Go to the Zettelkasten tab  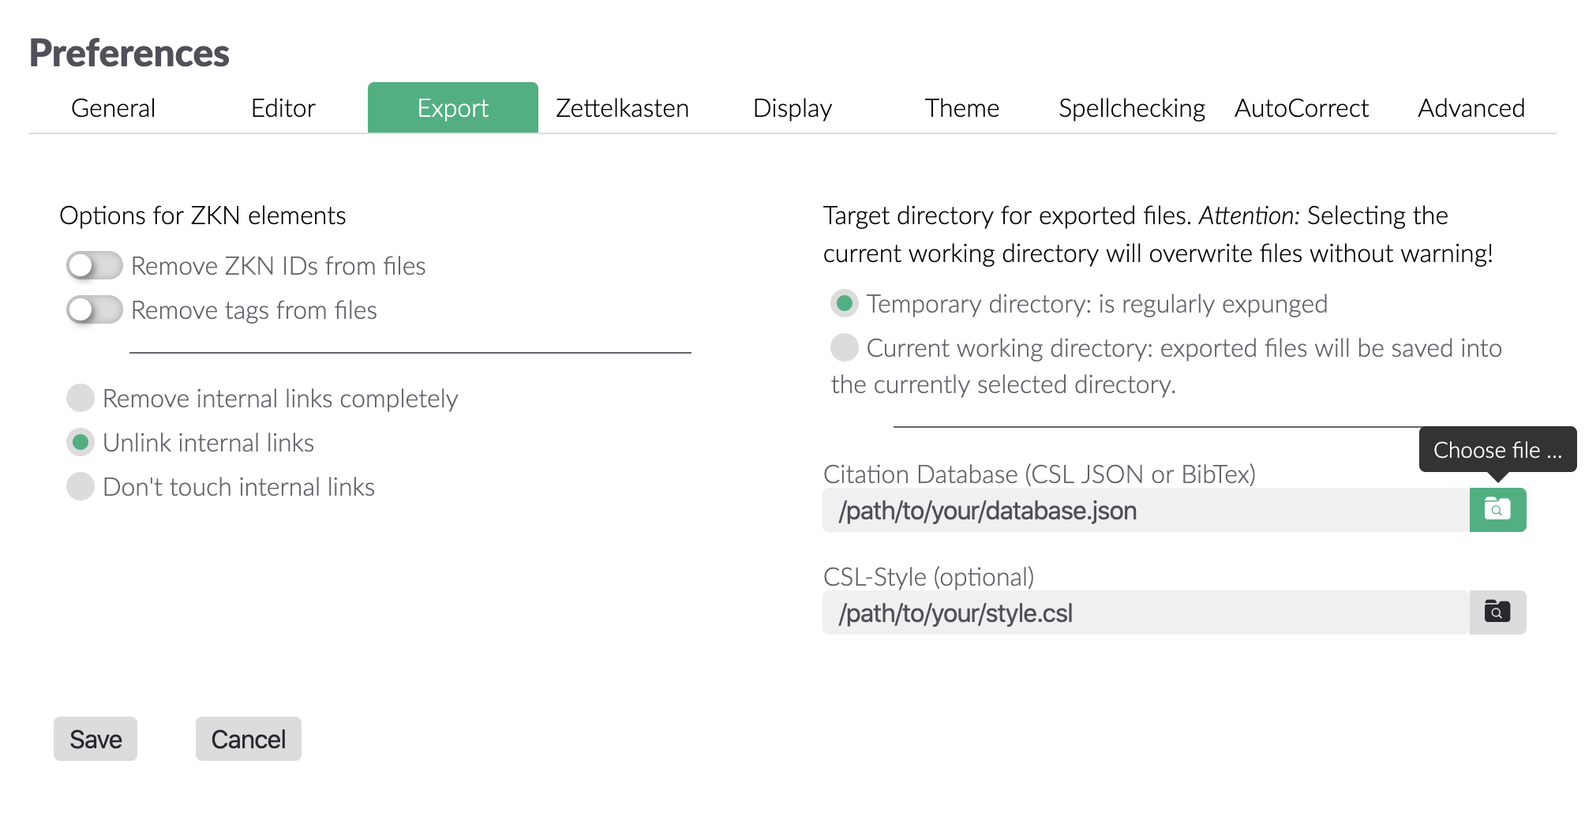[x=622, y=108]
